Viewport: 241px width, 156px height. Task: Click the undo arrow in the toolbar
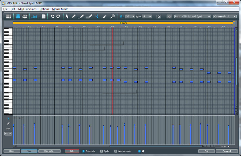coord(52,17)
